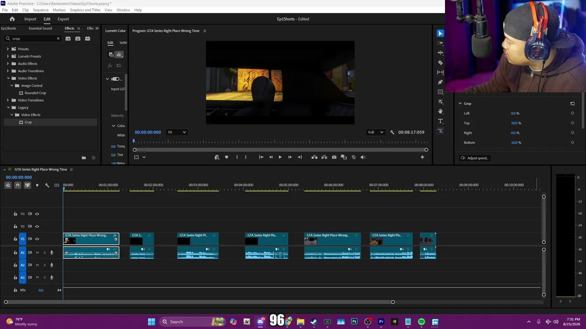The image size is (586, 329).
Task: Select the Slip tool
Action: tap(440, 72)
